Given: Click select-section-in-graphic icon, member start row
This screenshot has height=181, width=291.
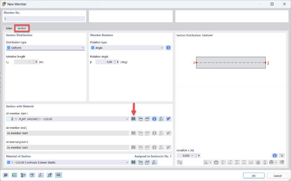Looking at the screenshot, I should pos(161,119).
